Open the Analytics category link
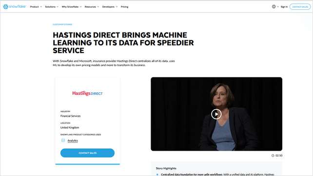The image size is (313, 176). (x=73, y=141)
